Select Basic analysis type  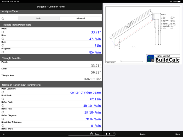(x=39, y=18)
